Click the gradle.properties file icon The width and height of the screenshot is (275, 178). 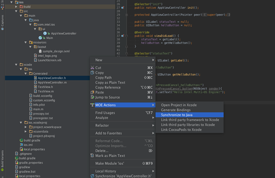[17, 163]
